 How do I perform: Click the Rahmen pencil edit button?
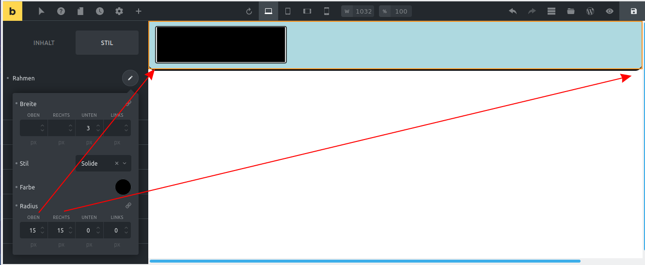point(130,78)
